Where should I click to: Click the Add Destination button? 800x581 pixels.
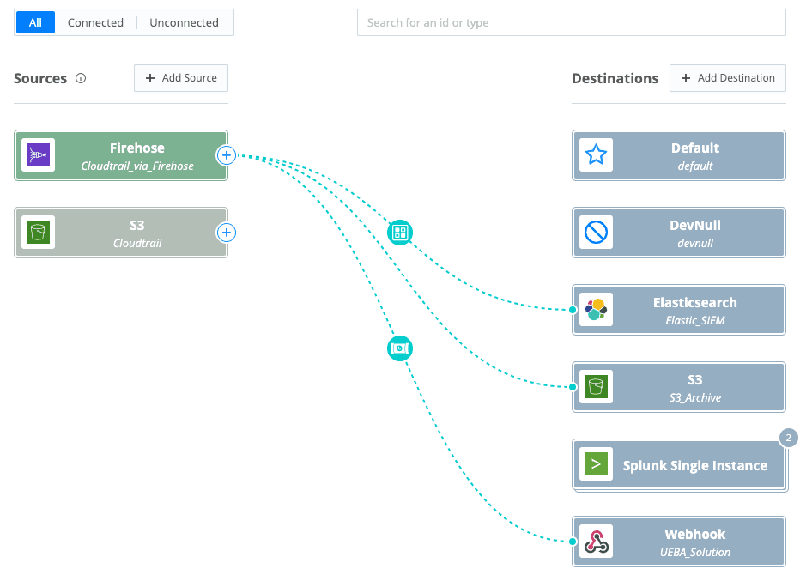pos(728,78)
